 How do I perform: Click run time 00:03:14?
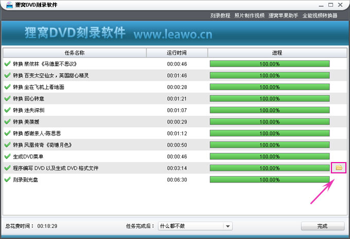coord(177,168)
